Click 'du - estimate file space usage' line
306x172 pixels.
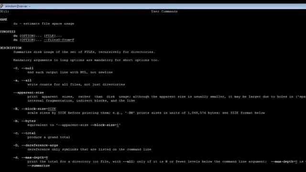tap(44, 23)
